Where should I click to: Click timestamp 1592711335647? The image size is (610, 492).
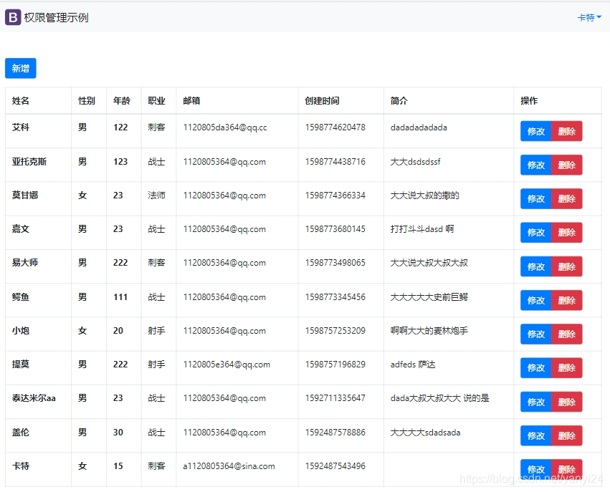pos(335,398)
